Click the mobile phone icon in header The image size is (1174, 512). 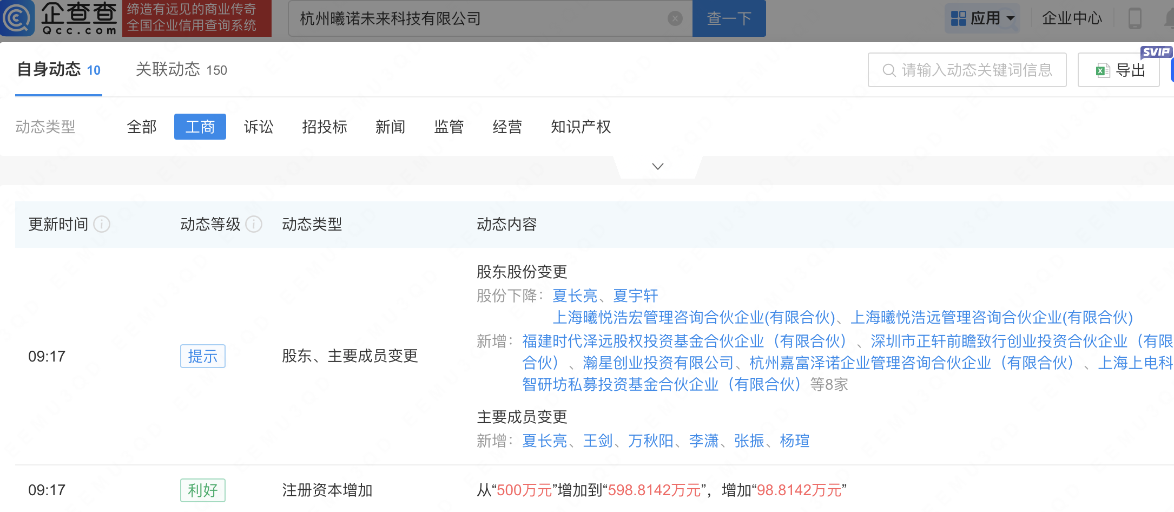click(x=1135, y=19)
